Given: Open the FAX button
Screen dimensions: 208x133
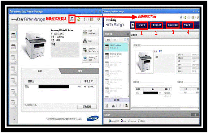Looking at the screenshot, I should (90, 41).
